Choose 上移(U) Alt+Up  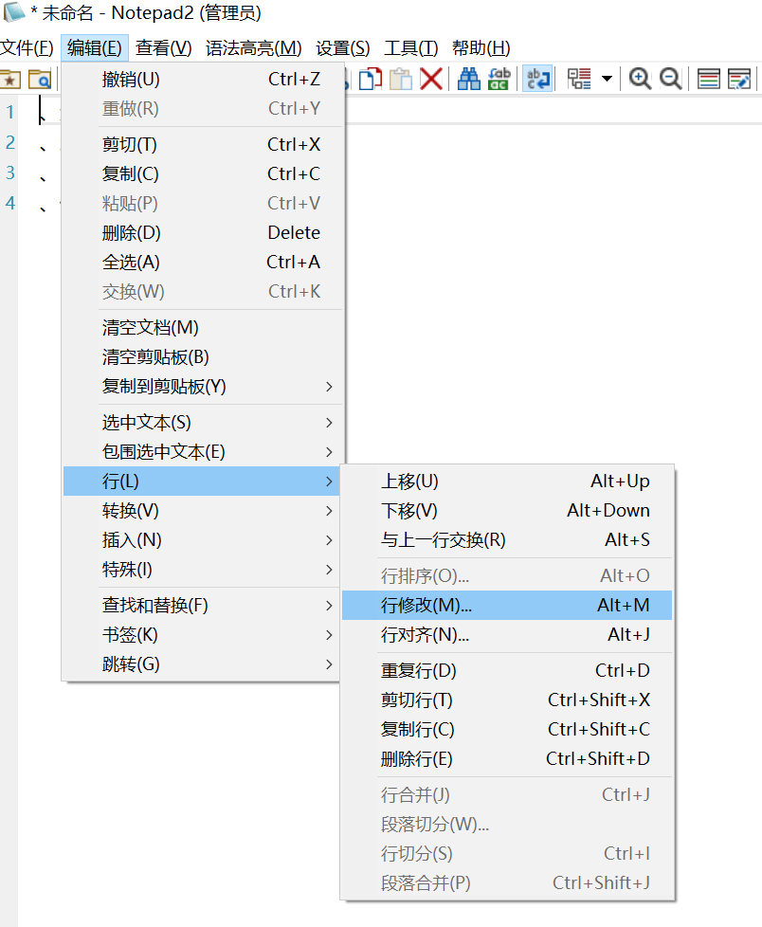(507, 482)
